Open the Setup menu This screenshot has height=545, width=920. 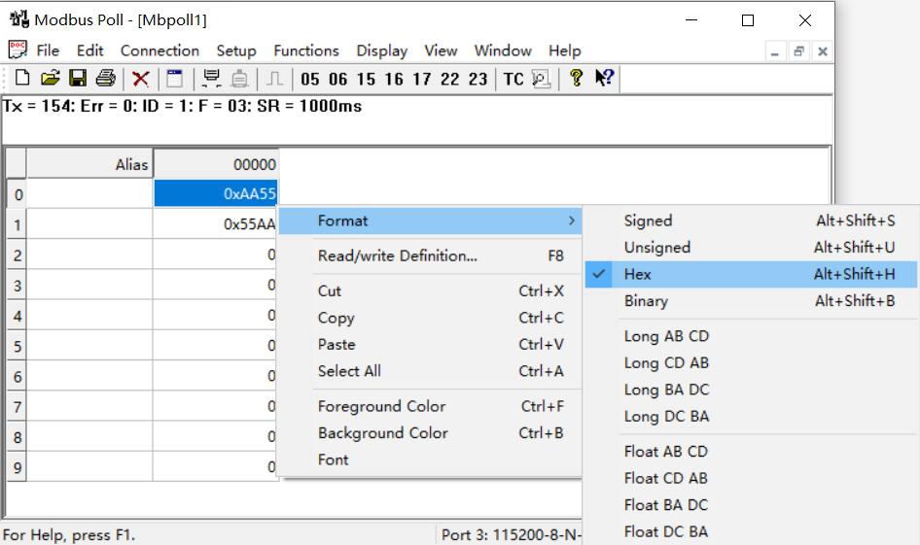236,51
